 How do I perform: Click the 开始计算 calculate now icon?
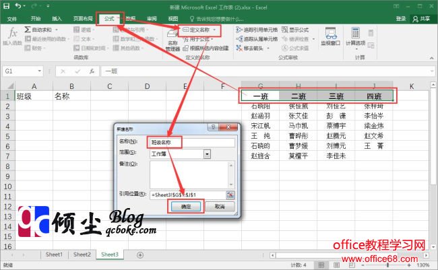tap(371, 33)
